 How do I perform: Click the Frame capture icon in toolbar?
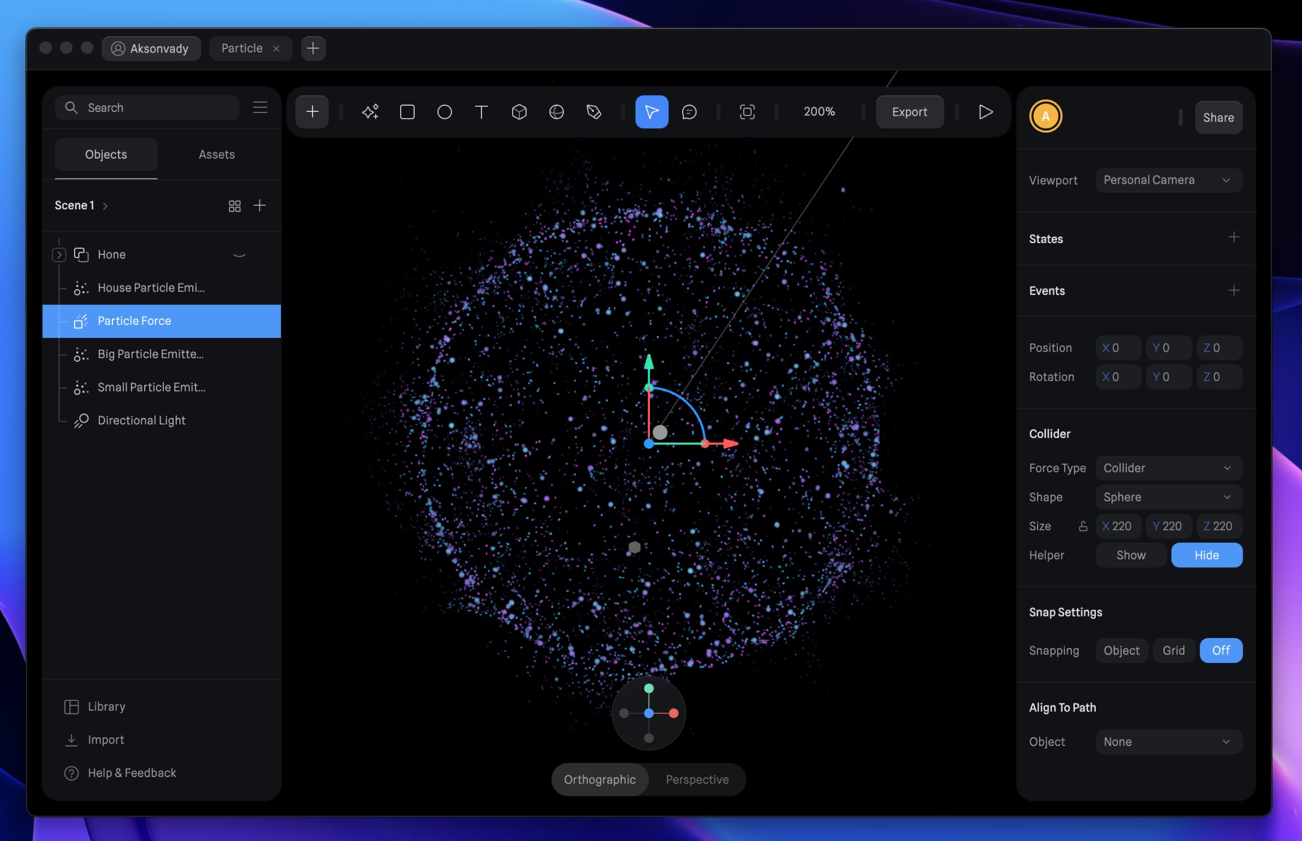(x=747, y=111)
